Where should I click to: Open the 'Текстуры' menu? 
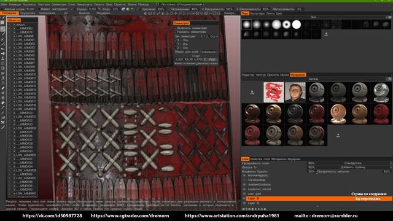click(44, 4)
